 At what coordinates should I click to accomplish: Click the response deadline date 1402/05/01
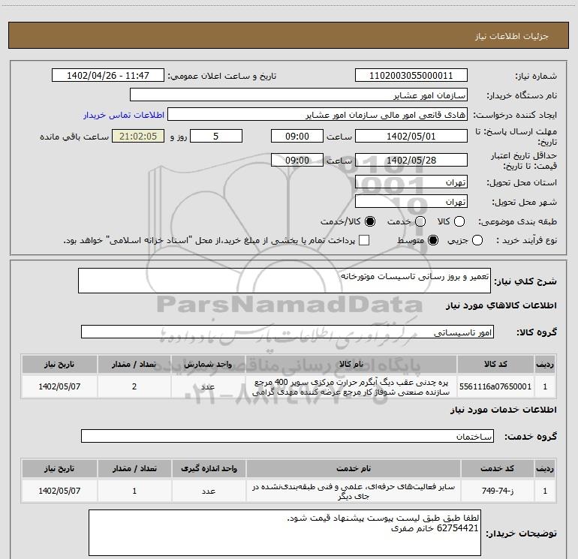click(411, 136)
